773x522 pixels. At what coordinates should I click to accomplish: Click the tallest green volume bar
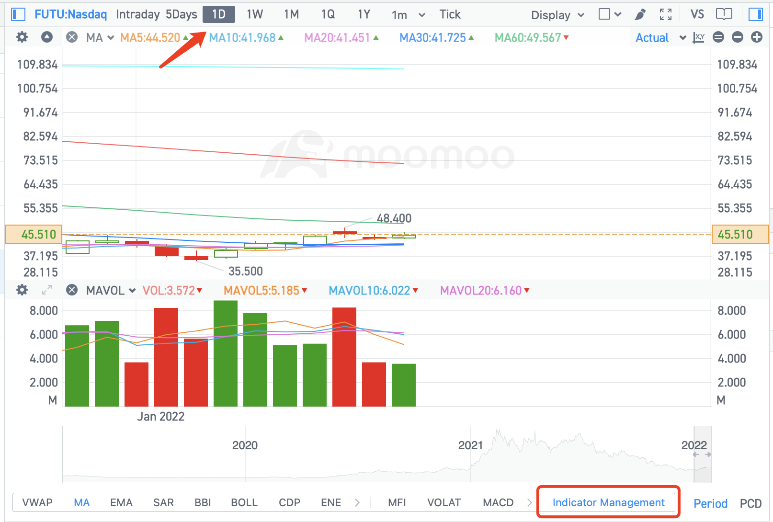[226, 353]
